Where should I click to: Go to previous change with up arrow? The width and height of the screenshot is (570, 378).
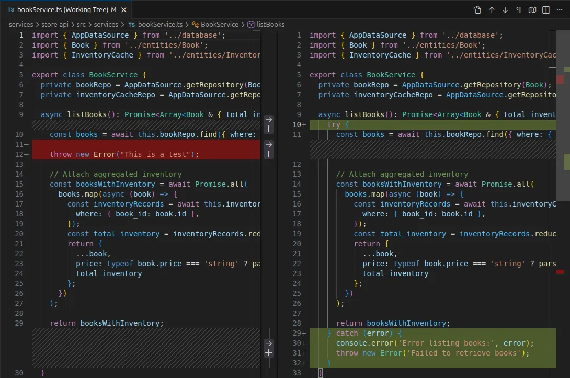point(492,10)
